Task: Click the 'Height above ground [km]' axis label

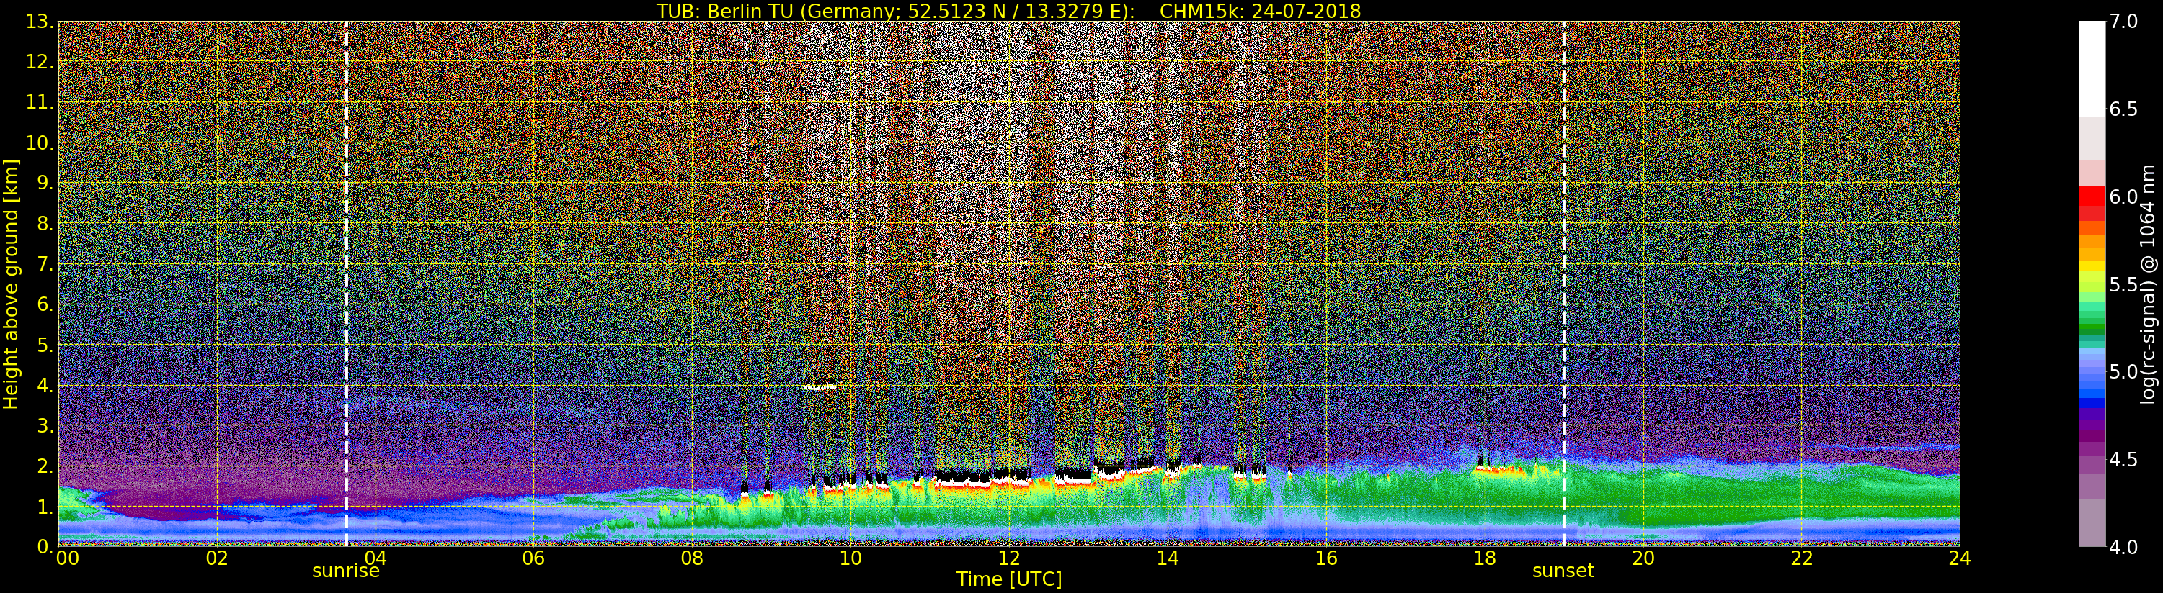Action: [11, 284]
